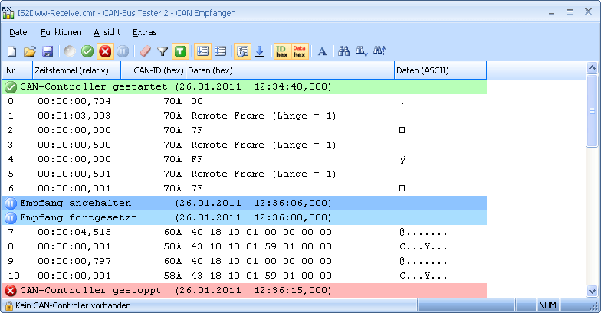Screen dimensions: 601x313
Task: Open the Datei menu
Action: [x=19, y=32]
